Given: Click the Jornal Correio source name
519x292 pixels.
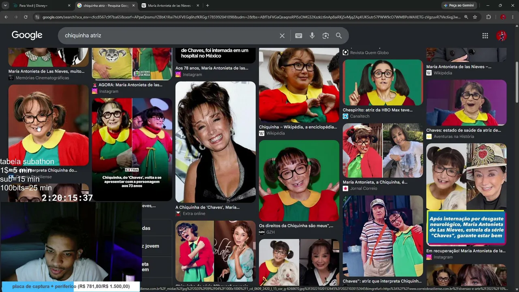Looking at the screenshot, I should point(364,189).
